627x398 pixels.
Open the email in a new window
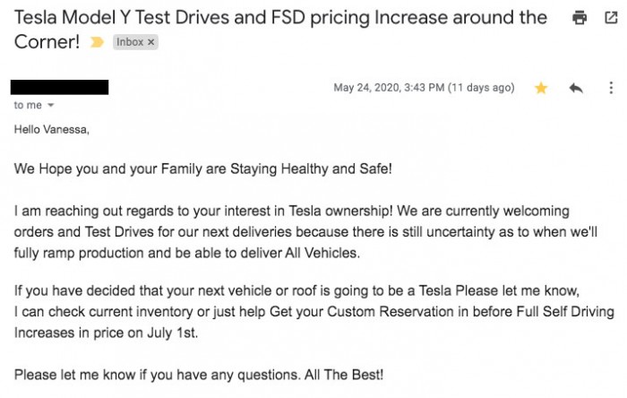[x=610, y=17]
